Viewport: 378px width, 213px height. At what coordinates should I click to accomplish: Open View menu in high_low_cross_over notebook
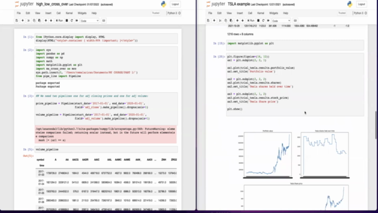coord(38,13)
